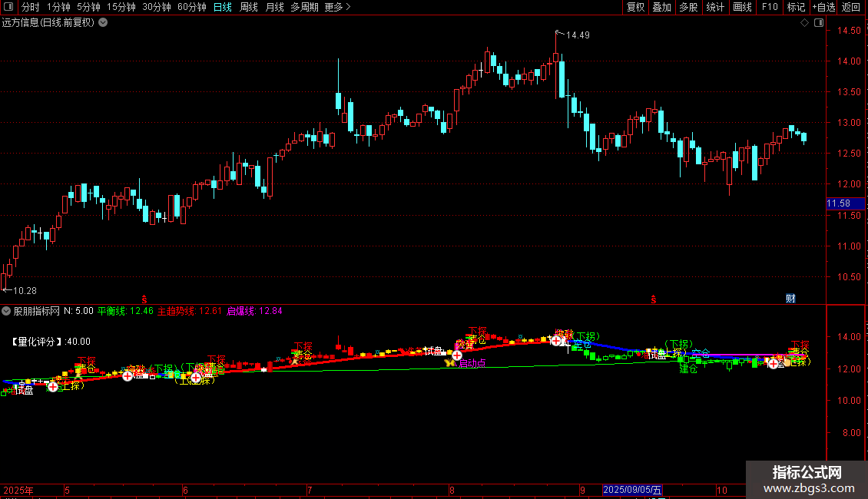Viewport: 868px width, 499px height.
Task: Switch to 分时 intraday view
Action: [31, 7]
